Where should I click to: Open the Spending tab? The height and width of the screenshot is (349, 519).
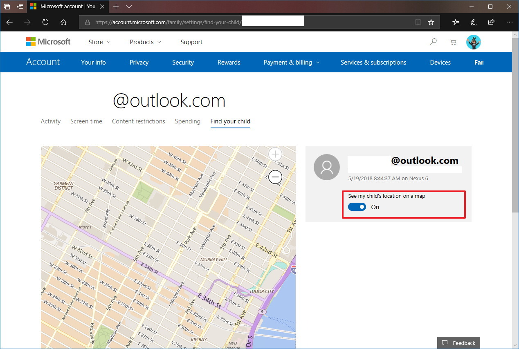click(x=187, y=121)
